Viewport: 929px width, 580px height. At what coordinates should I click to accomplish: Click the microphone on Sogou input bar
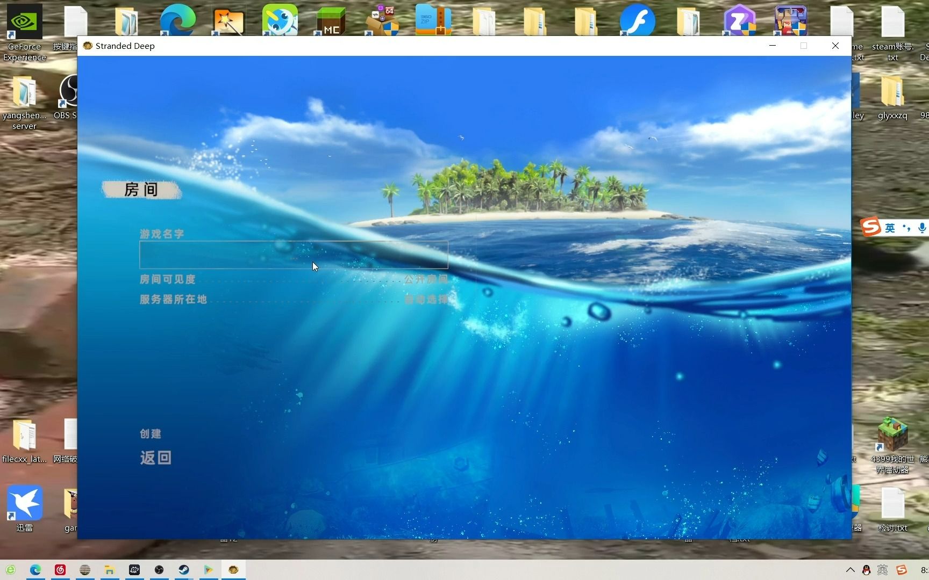(922, 228)
